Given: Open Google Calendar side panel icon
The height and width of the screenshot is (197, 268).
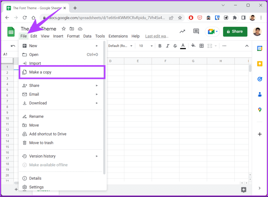Looking at the screenshot, I should coord(260,48).
